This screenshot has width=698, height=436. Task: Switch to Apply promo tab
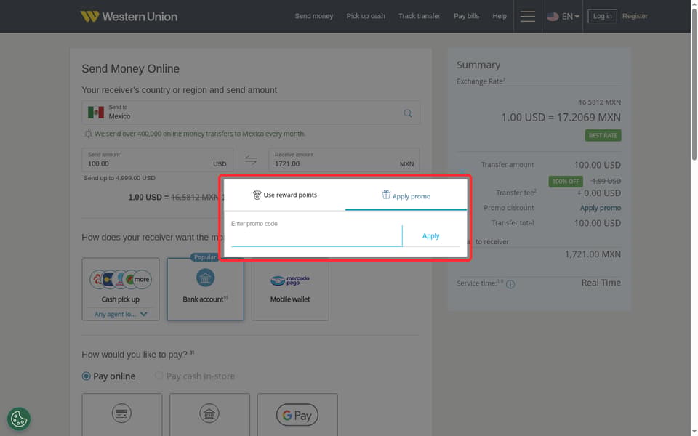[x=406, y=195]
